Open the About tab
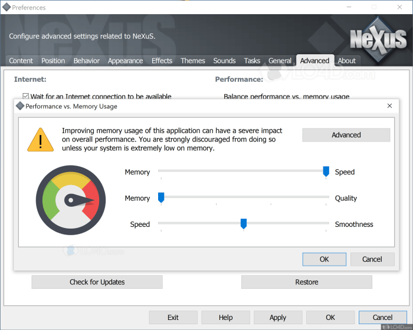The image size is (413, 330). [x=347, y=61]
